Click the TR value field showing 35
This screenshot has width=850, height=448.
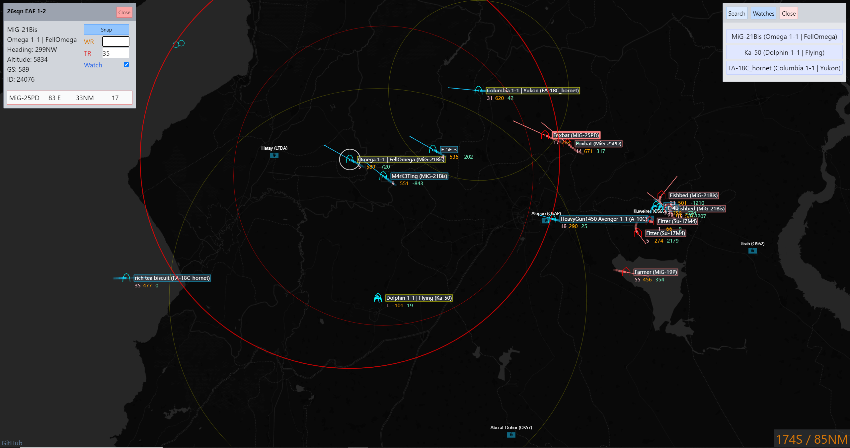pyautogui.click(x=115, y=53)
